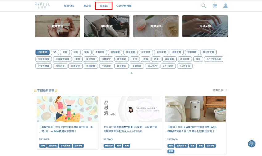
Task: Open article 從品牌行銷視角看MYFEEL品感覺
Action: pyautogui.click(x=130, y=129)
